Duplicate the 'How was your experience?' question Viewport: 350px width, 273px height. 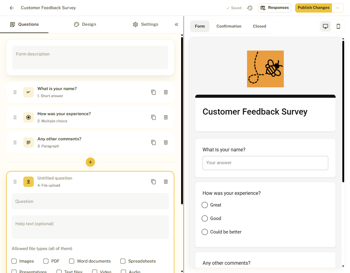pyautogui.click(x=153, y=117)
